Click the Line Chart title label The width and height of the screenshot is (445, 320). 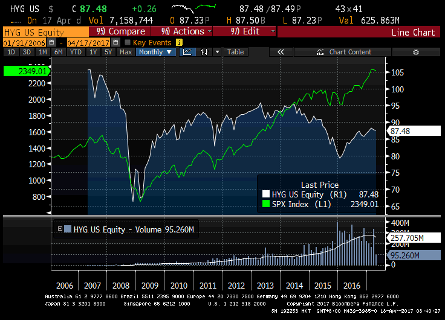[x=413, y=33]
